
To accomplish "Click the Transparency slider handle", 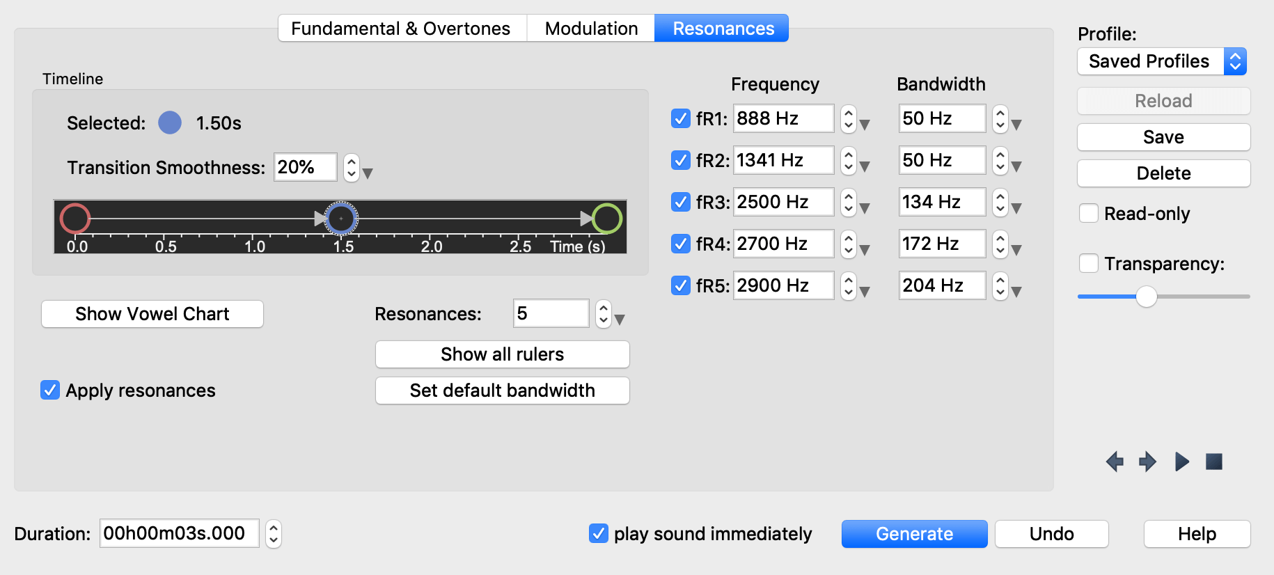I will click(1146, 297).
